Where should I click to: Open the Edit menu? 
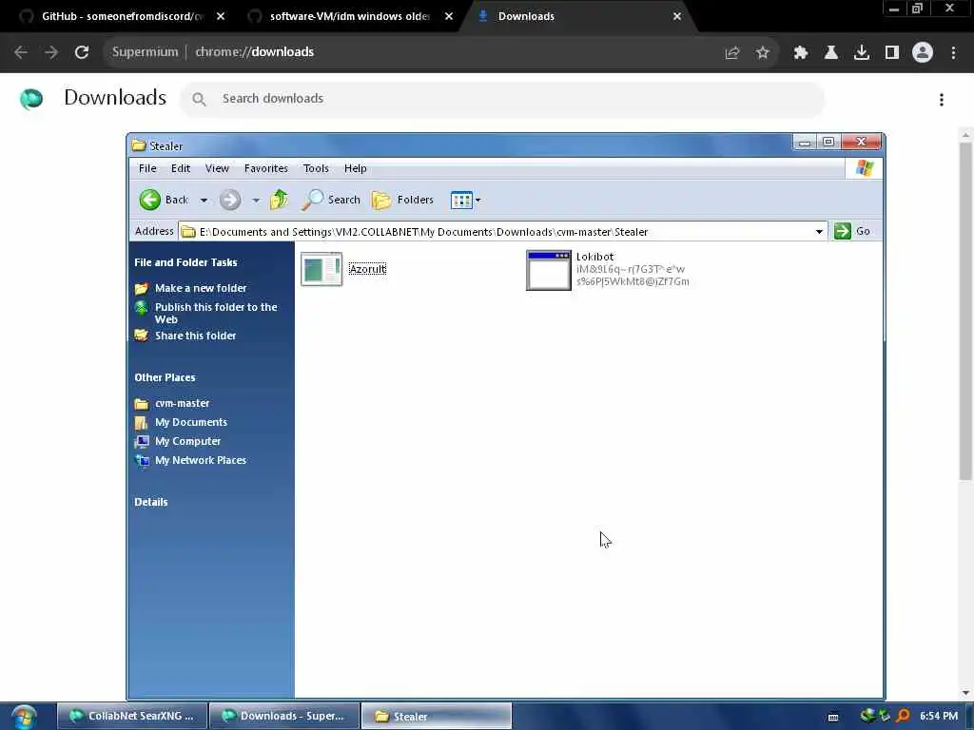(x=181, y=168)
